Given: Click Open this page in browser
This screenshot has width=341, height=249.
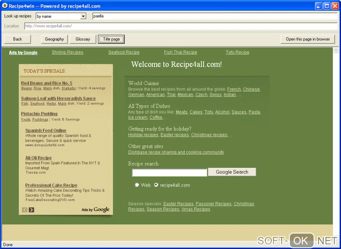Looking at the screenshot, I should click(x=308, y=39).
